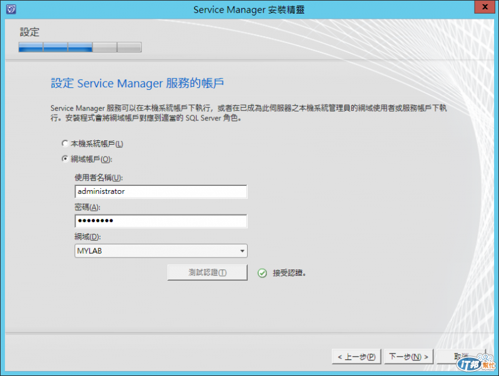Image resolution: width=499 pixels, height=376 pixels.
Task: Click the 密碼(A) password field
Action: [161, 221]
